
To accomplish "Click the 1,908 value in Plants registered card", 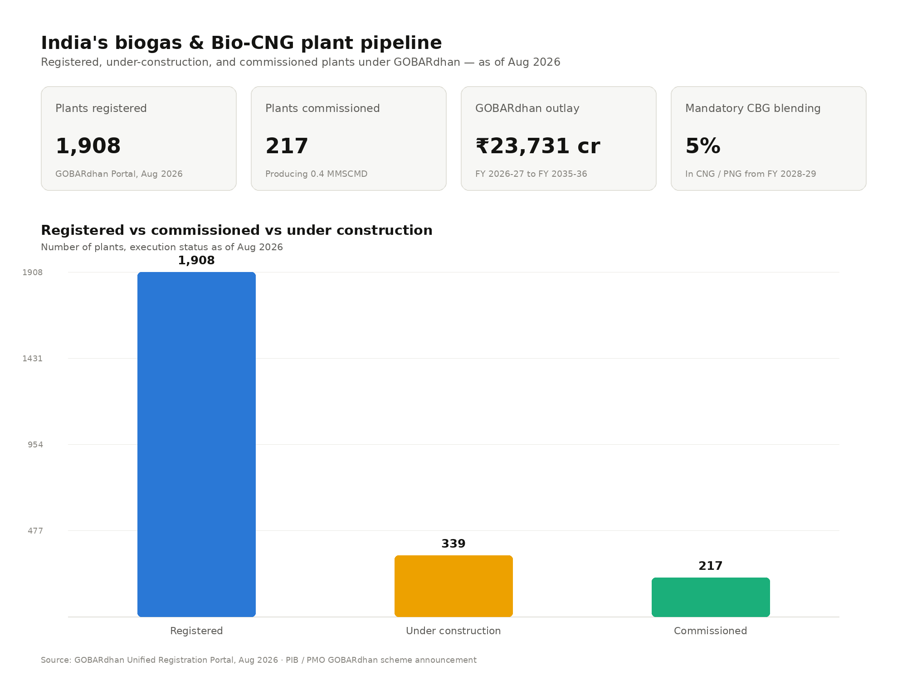I will (x=88, y=146).
